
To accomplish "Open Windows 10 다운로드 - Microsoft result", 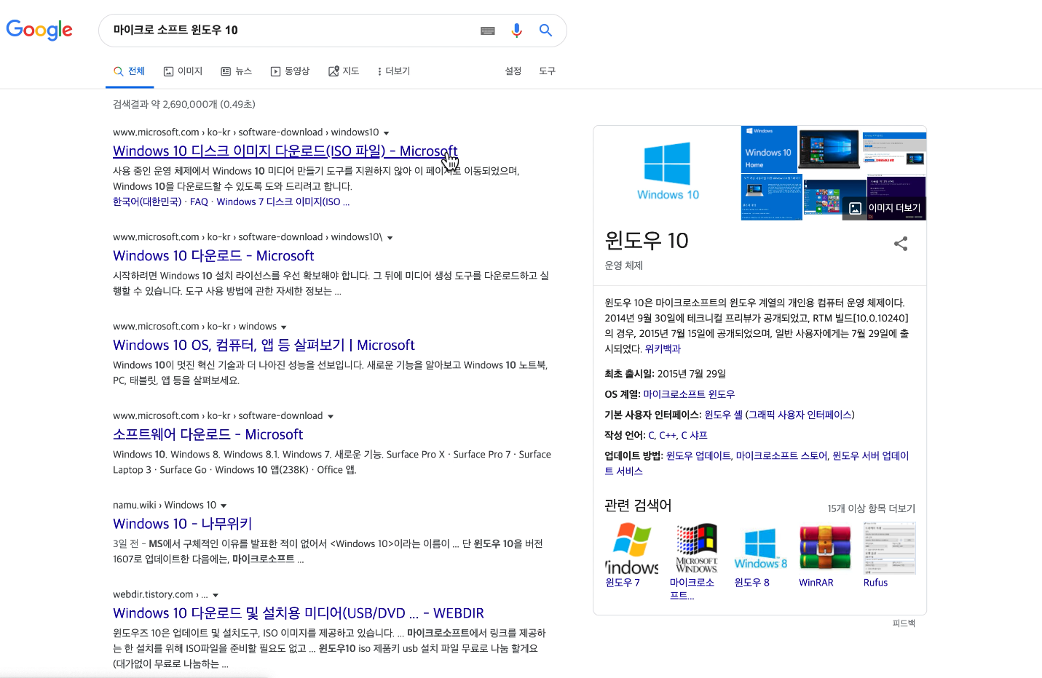I will (x=213, y=256).
